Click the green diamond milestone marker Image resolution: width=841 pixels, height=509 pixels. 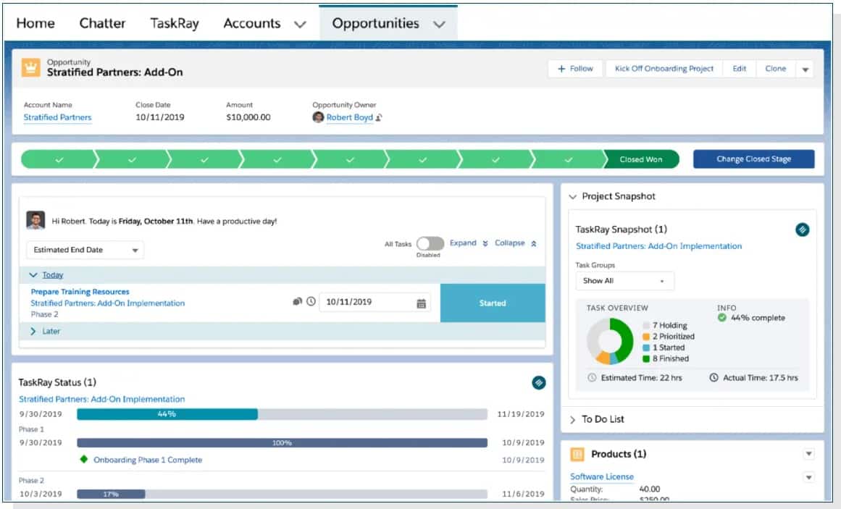84,459
